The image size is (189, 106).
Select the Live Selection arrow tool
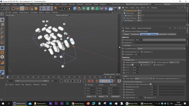pos(13,9)
